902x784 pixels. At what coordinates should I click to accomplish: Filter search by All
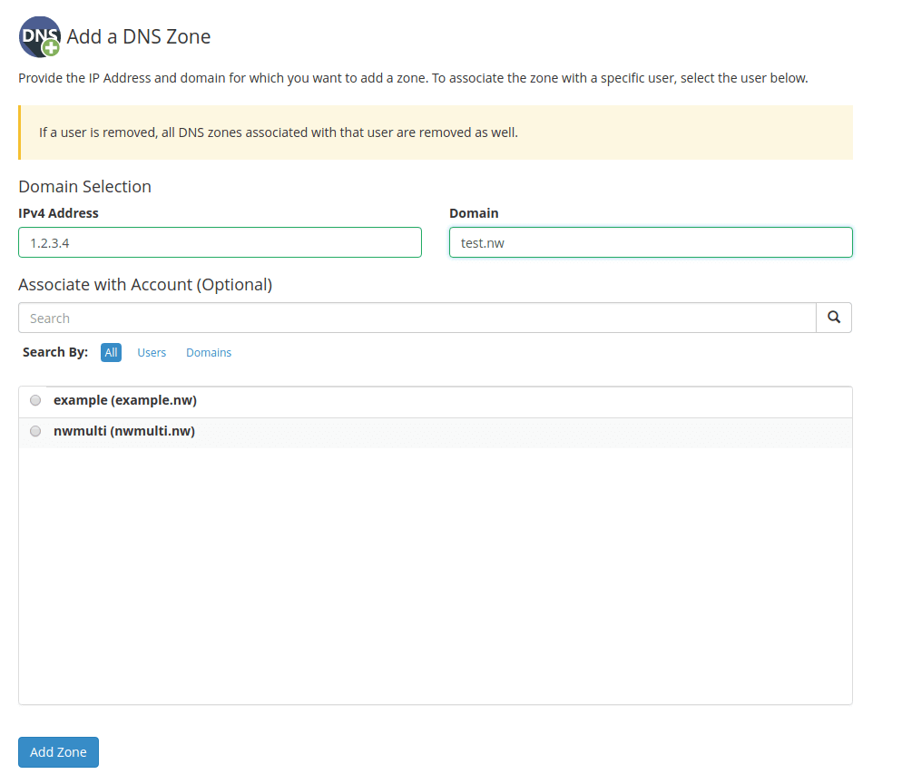click(x=111, y=353)
